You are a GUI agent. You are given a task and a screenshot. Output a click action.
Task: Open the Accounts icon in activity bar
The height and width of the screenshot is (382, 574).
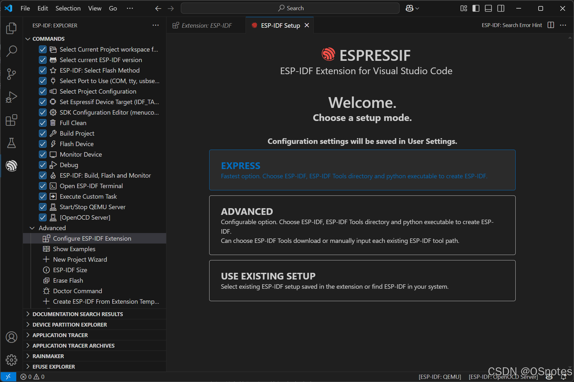pos(11,337)
